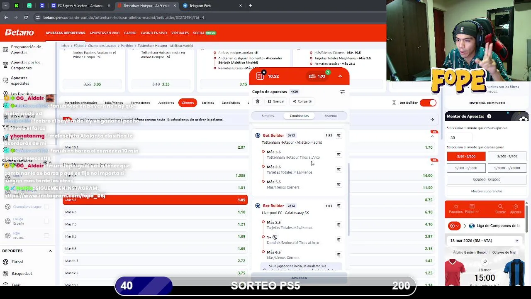Screen dimensions: 531x299
Task: Click the Mentor de Apuestas info icon
Action: click(x=489, y=117)
